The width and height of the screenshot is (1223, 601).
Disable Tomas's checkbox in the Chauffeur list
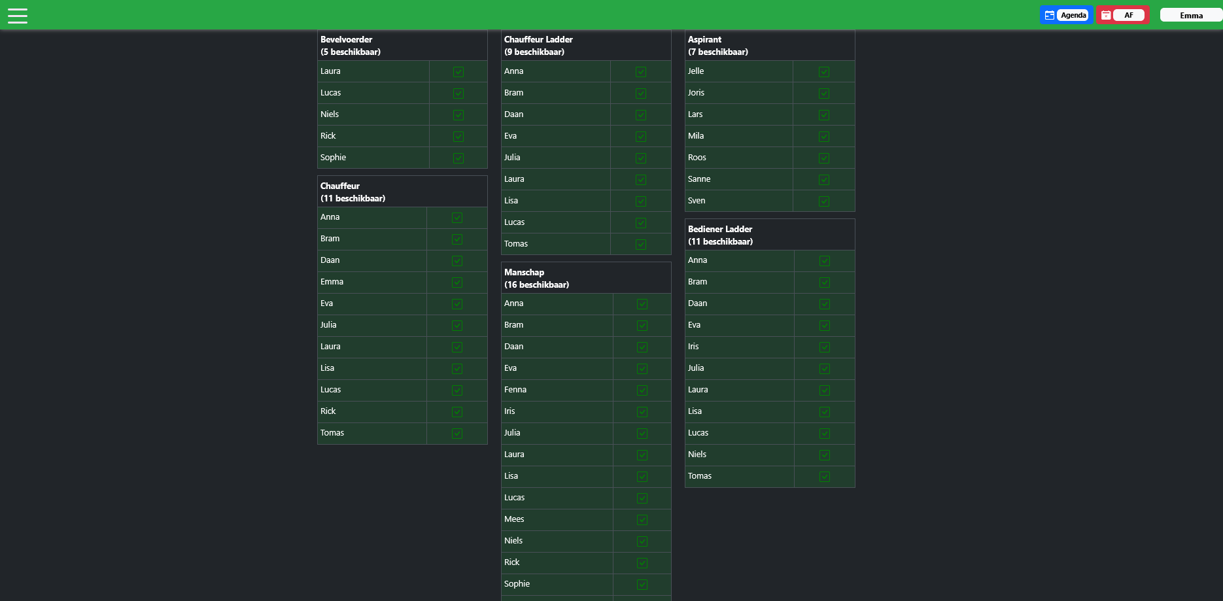(x=456, y=433)
